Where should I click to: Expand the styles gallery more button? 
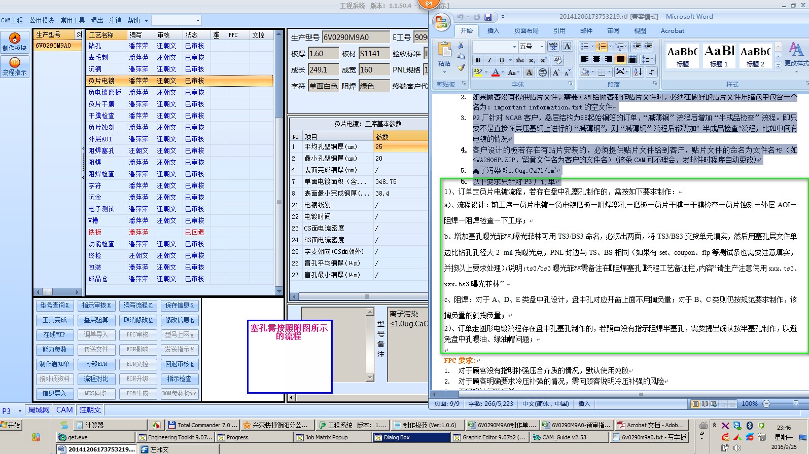778,66
